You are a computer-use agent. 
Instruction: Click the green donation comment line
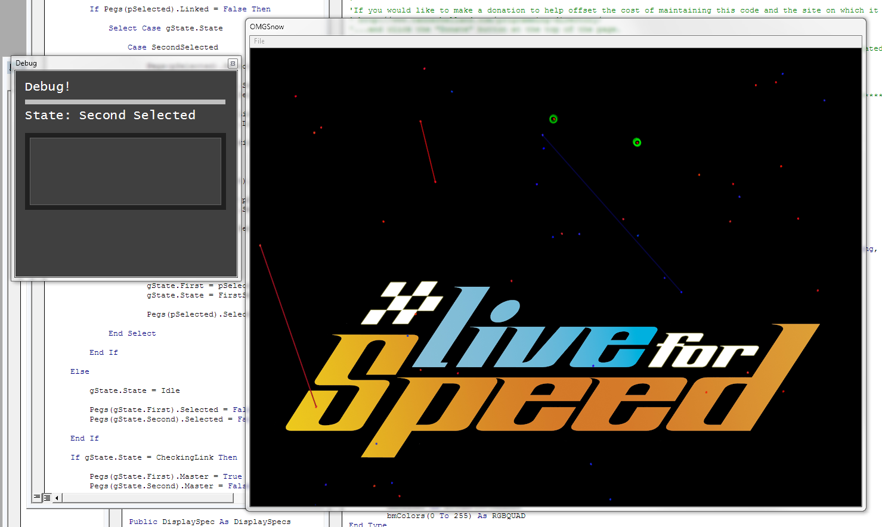tap(613, 10)
